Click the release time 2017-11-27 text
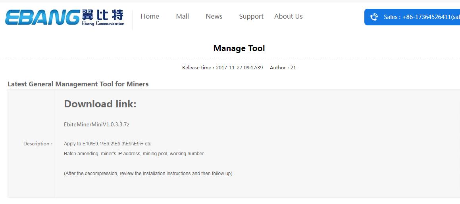This screenshot has width=460, height=204. pos(222,68)
